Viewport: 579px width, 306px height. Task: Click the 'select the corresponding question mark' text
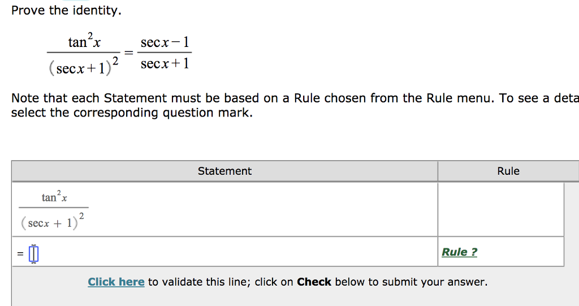(x=132, y=113)
